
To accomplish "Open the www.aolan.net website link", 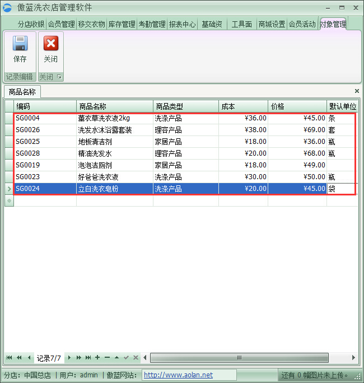I will click(178, 375).
